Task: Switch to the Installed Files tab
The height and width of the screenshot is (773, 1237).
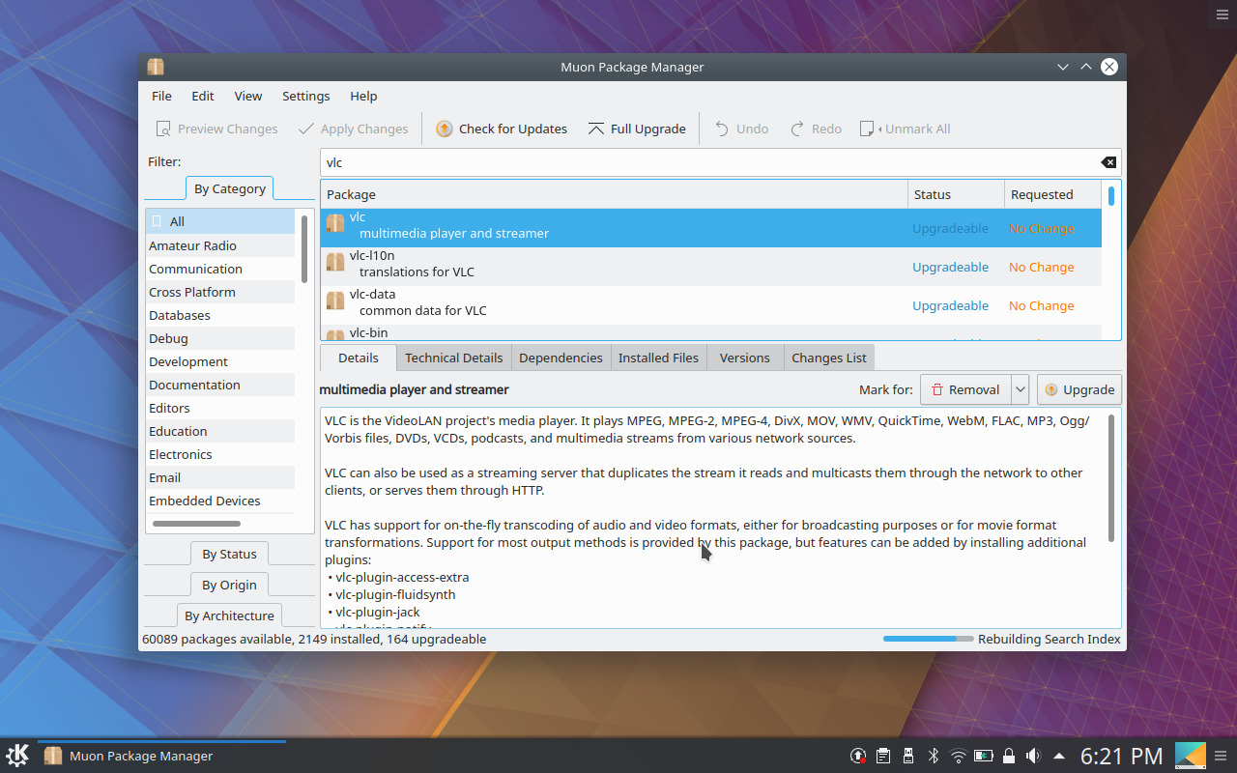Action: tap(658, 358)
